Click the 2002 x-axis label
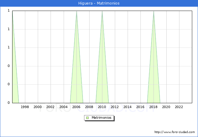Image resolution: width=198 pixels, height=137 pixels. (51, 107)
